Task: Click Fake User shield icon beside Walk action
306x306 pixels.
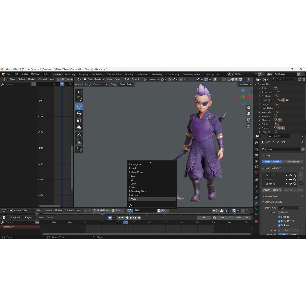Action: pos(159,210)
